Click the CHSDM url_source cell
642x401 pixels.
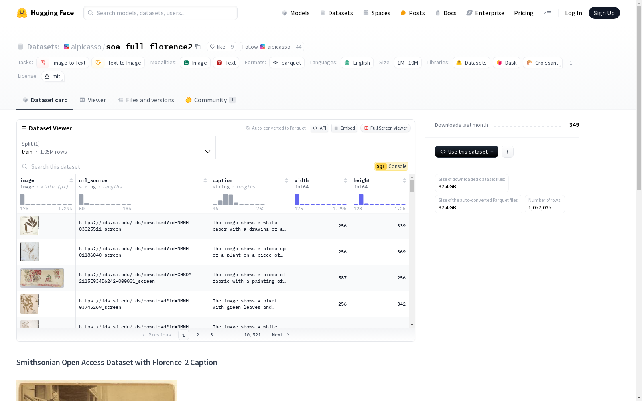point(142,278)
